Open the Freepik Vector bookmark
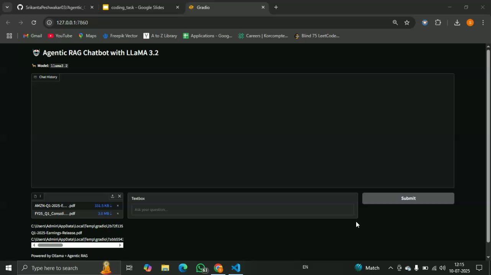Image resolution: width=491 pixels, height=275 pixels. click(120, 36)
